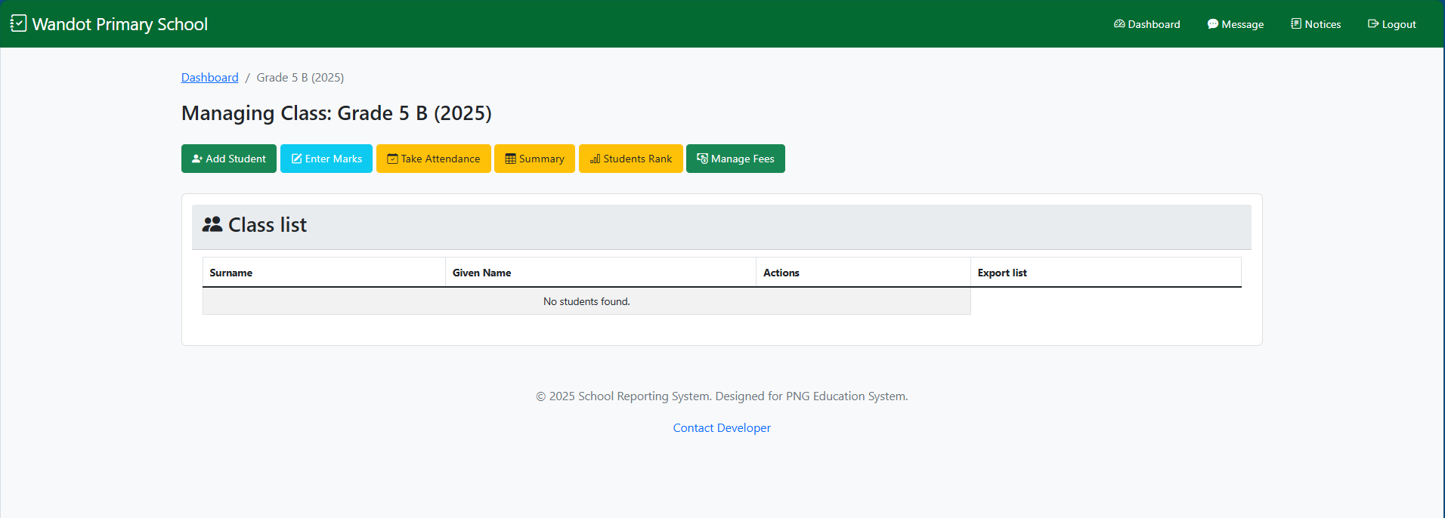This screenshot has height=518, width=1445.
Task: Click the Message speech bubble icon
Action: [1212, 24]
